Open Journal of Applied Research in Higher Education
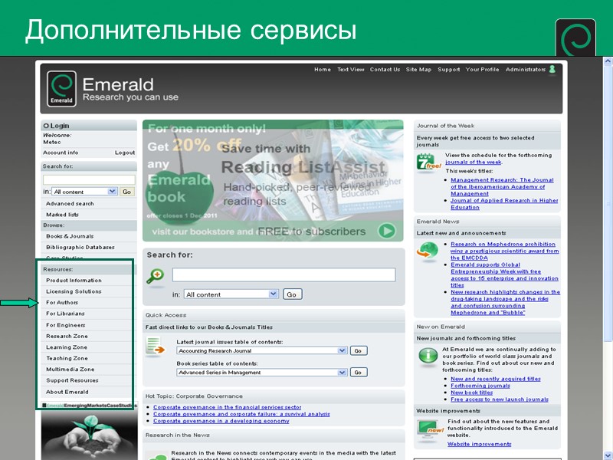This screenshot has height=460, width=613. point(504,204)
